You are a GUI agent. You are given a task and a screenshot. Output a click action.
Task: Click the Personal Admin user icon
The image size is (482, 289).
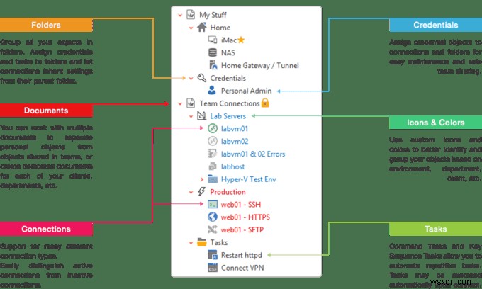(x=212, y=90)
